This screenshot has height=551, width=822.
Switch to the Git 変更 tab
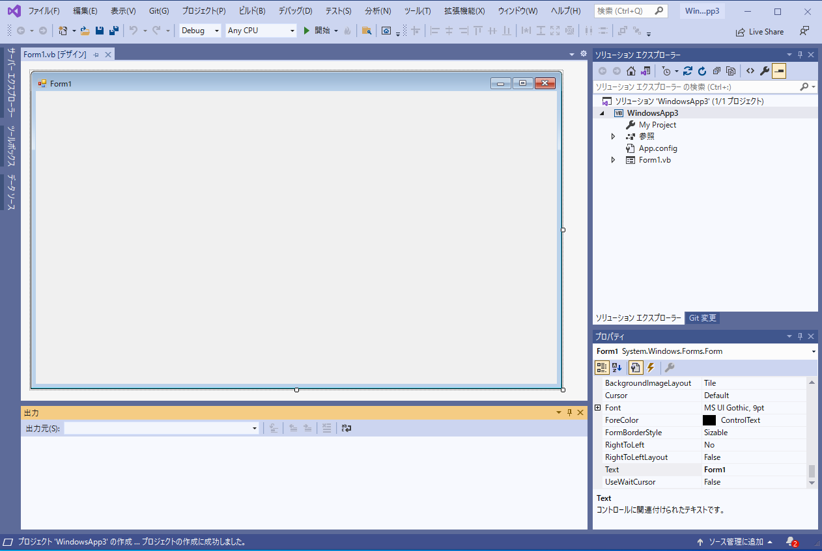pos(702,318)
